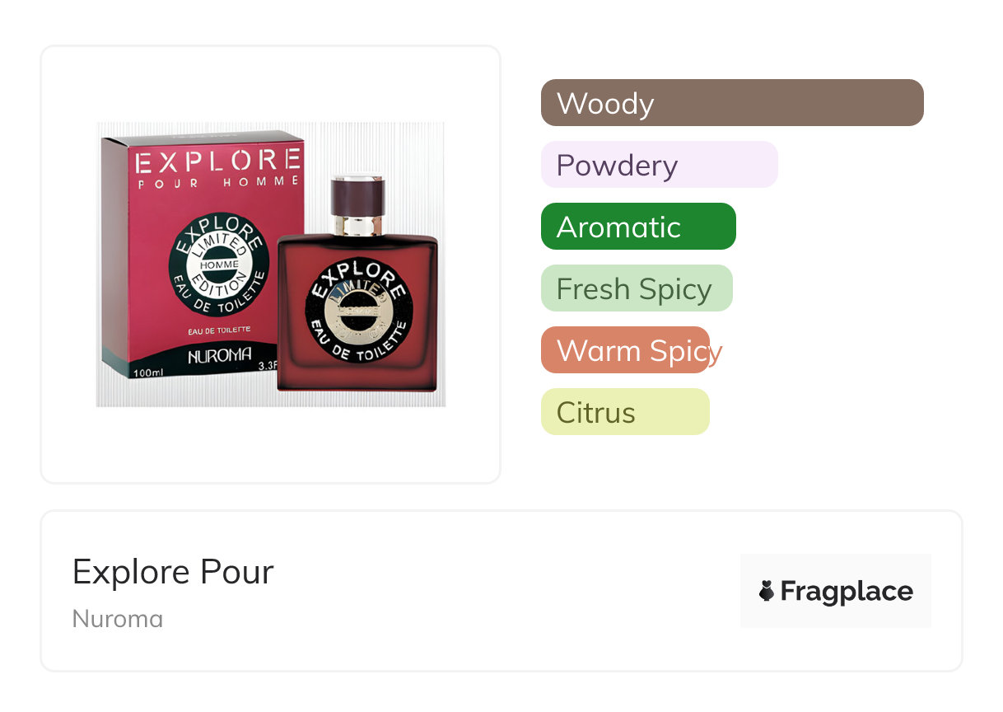Open the Explore Pour fragrance title
Screen dimensions: 1003x712
click(x=173, y=572)
